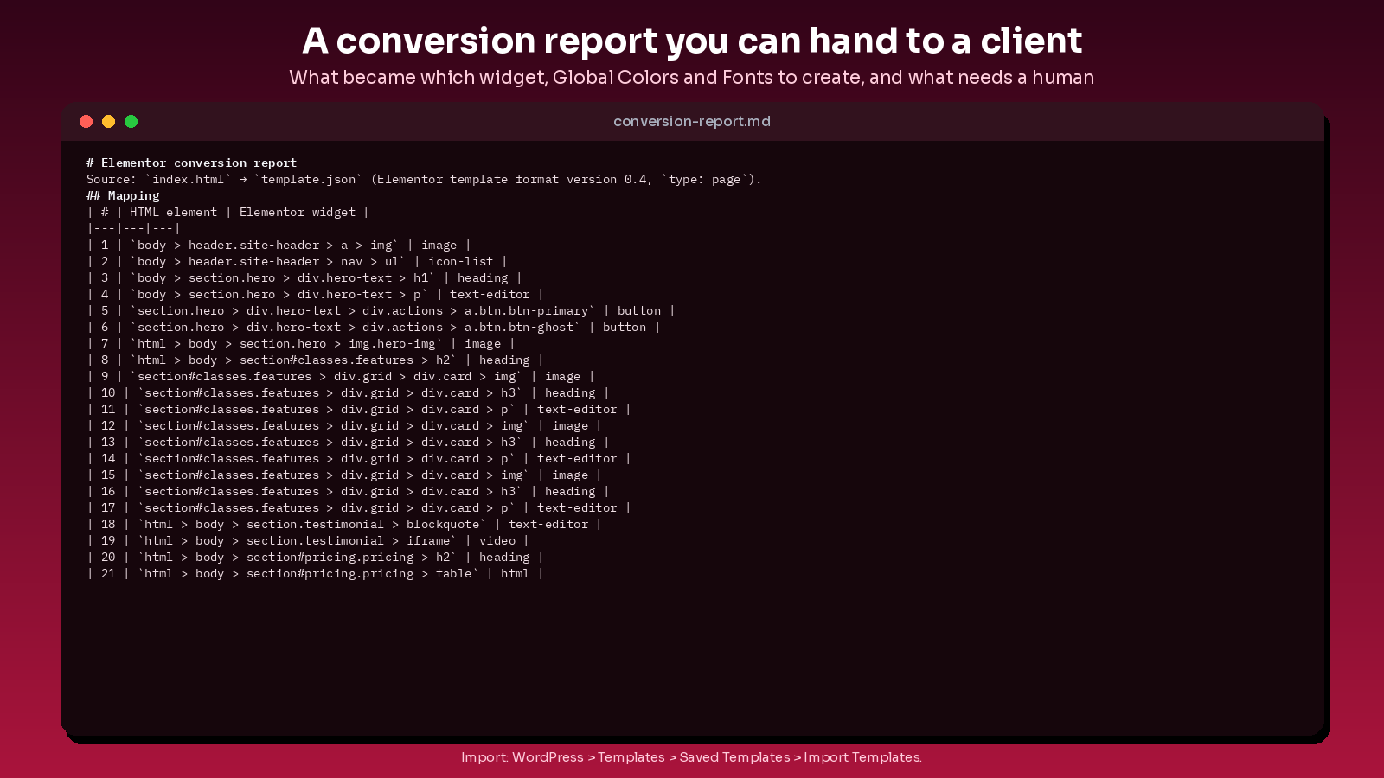This screenshot has width=1384, height=778.
Task: Click the subtitle about Global Colors and Fonts
Action: 692,77
